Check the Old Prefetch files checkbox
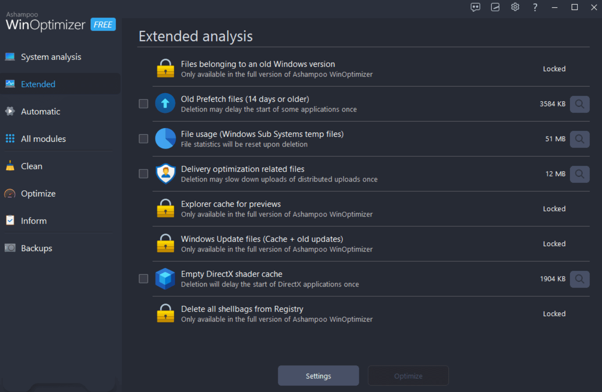Screen dimensions: 602x392 (x=143, y=104)
